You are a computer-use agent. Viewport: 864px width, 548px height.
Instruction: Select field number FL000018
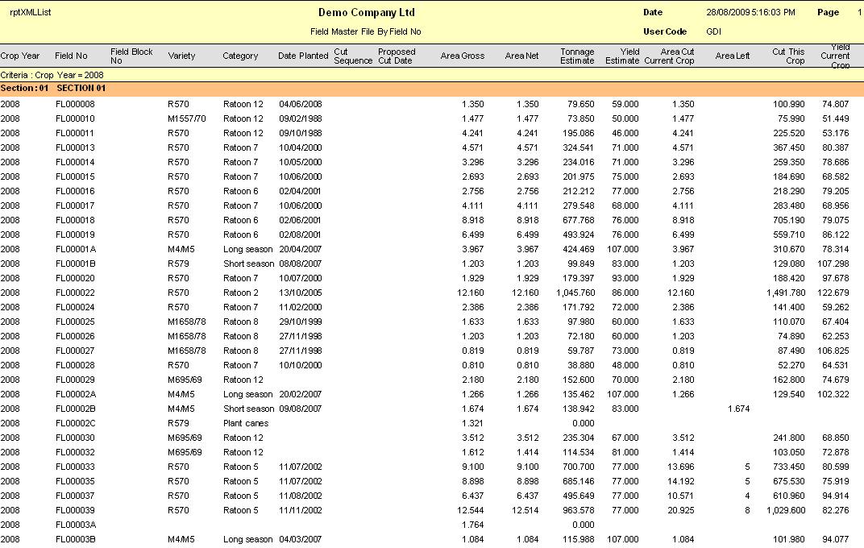coord(75,220)
